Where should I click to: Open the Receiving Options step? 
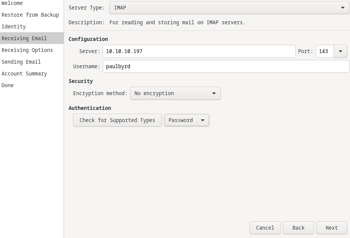tap(27, 50)
